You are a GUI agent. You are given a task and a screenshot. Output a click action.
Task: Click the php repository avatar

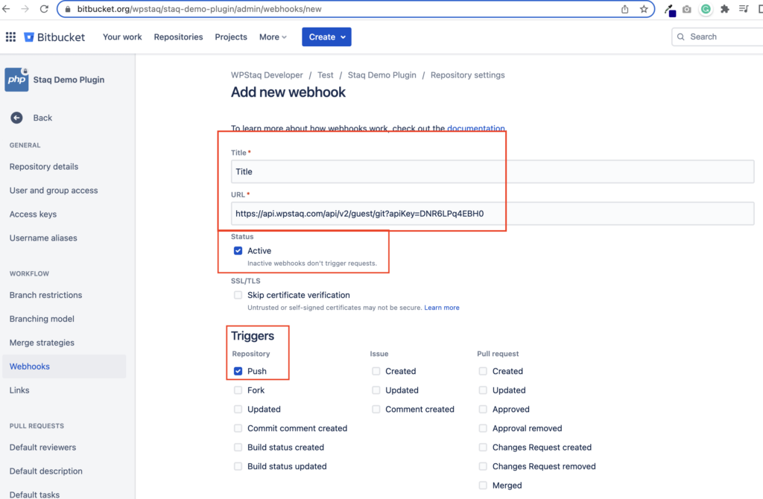click(x=16, y=79)
